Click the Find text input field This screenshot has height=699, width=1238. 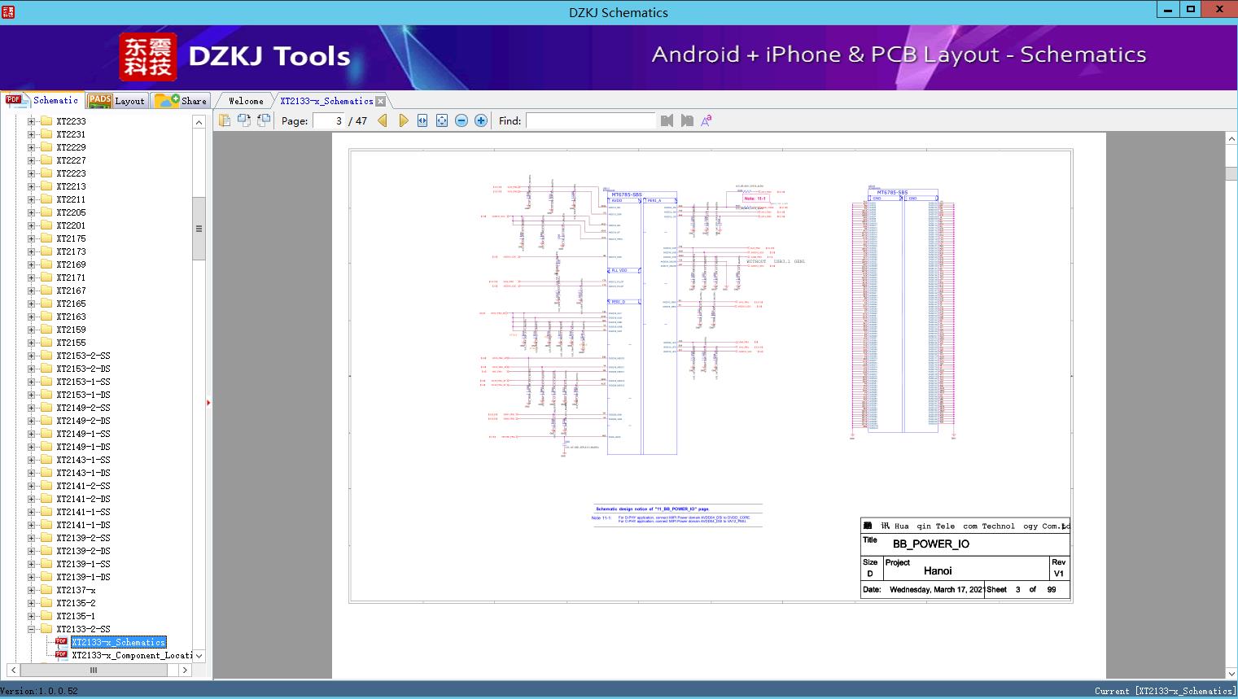(590, 120)
